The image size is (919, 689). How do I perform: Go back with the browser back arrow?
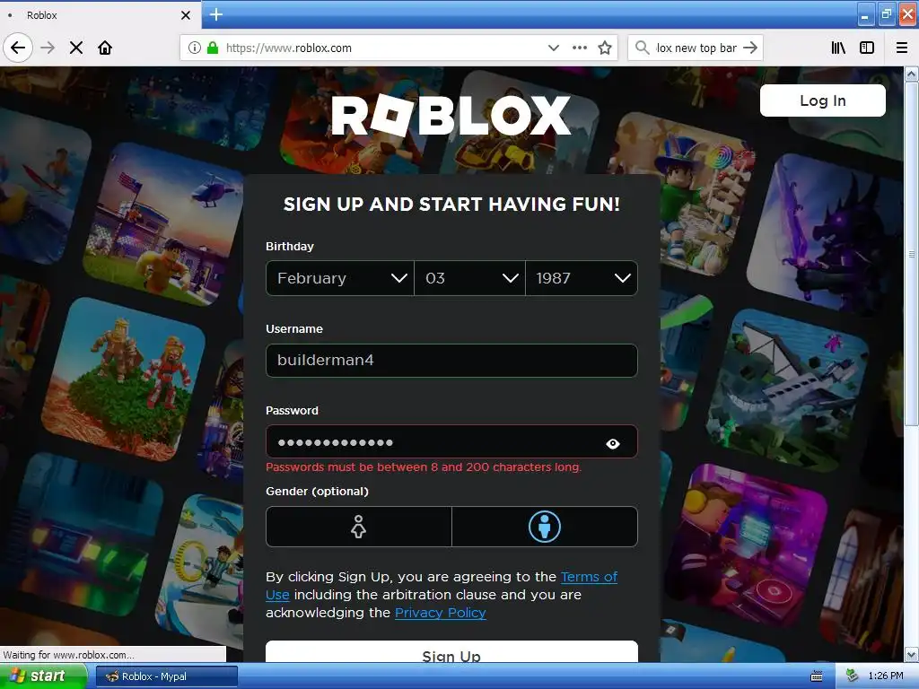pos(18,48)
